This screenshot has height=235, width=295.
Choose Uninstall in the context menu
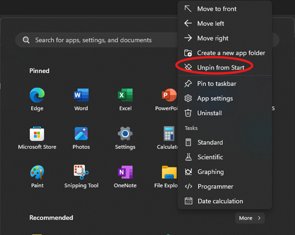coord(225,113)
